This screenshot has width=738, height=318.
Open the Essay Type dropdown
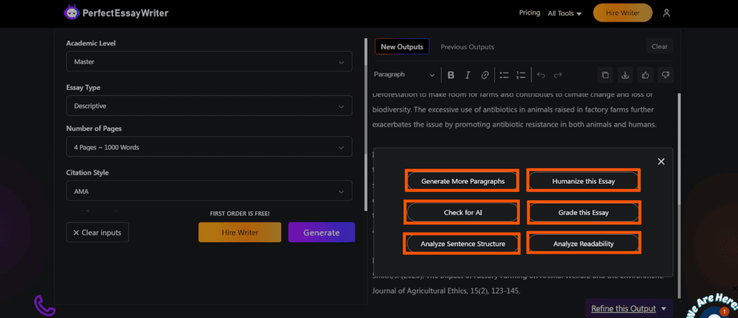(209, 106)
